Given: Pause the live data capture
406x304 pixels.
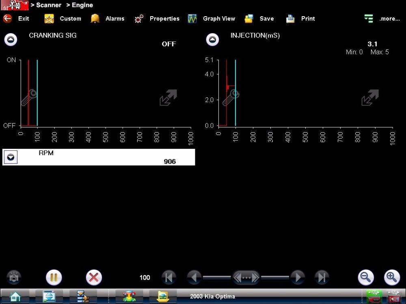Looking at the screenshot, I should click(54, 278).
